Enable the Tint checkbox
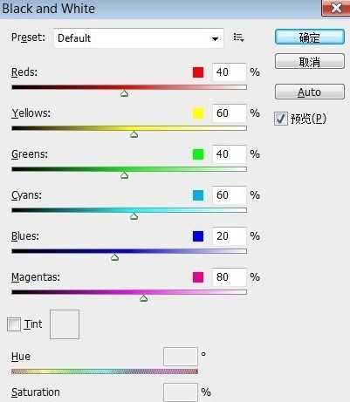350x402 pixels. pos(14,324)
